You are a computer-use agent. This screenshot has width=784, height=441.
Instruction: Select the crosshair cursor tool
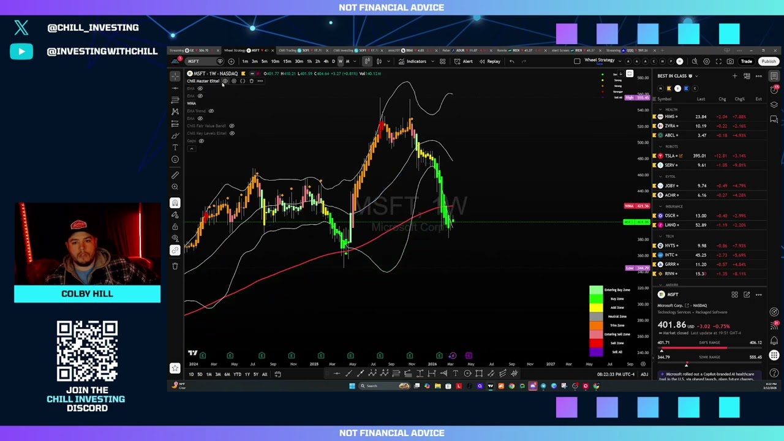175,76
